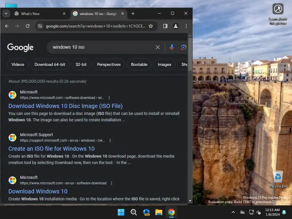The image size is (292, 219).
Task: Click the muted volume tray icon
Action: (x=259, y=212)
